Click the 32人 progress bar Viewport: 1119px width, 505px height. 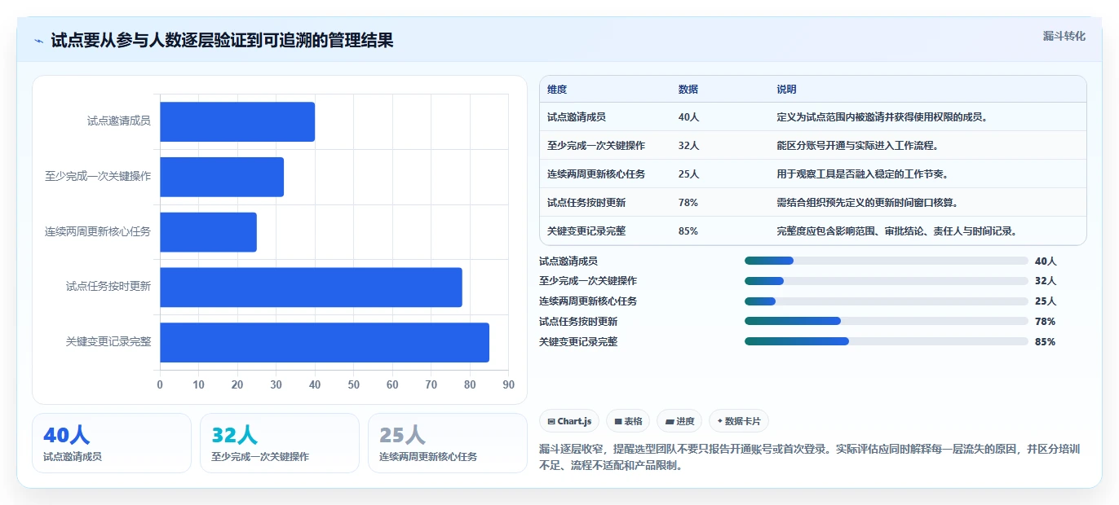(x=886, y=281)
